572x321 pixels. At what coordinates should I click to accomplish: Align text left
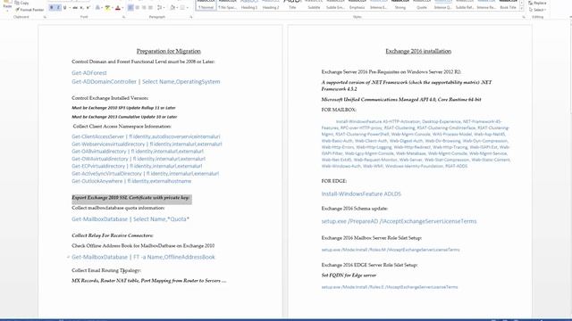click(x=130, y=8)
